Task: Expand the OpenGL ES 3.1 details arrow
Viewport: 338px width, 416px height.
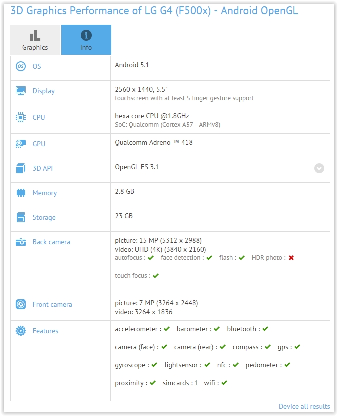Action: click(319, 168)
